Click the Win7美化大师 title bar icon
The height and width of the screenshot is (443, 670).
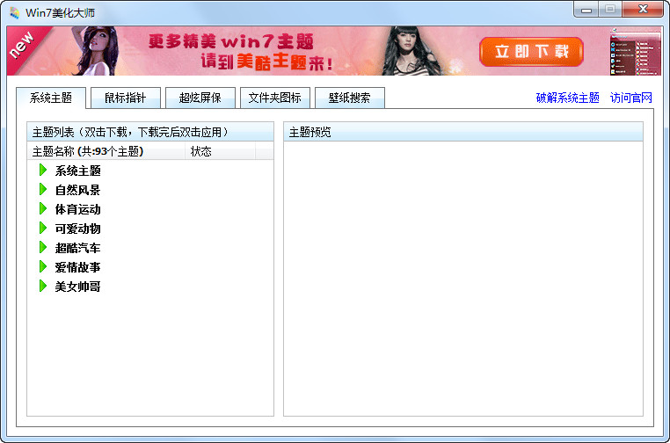click(x=15, y=13)
